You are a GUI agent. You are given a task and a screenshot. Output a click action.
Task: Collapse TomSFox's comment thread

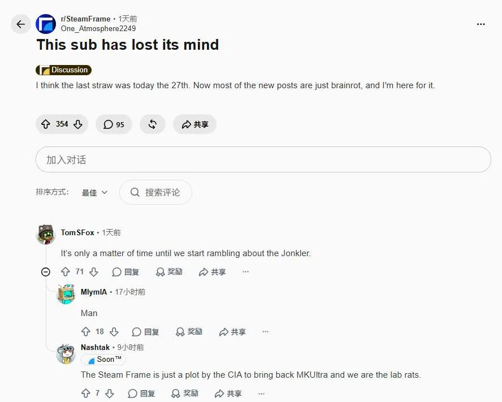(46, 272)
